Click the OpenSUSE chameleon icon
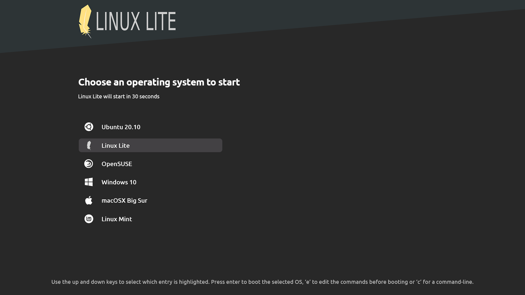Image resolution: width=525 pixels, height=295 pixels. click(89, 164)
